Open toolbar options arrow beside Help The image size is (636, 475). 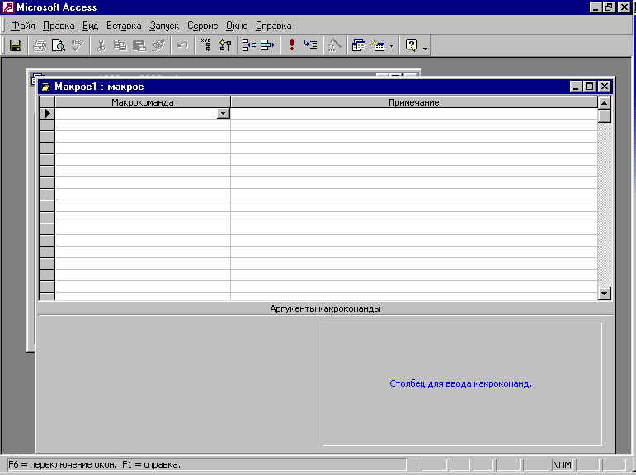[425, 49]
